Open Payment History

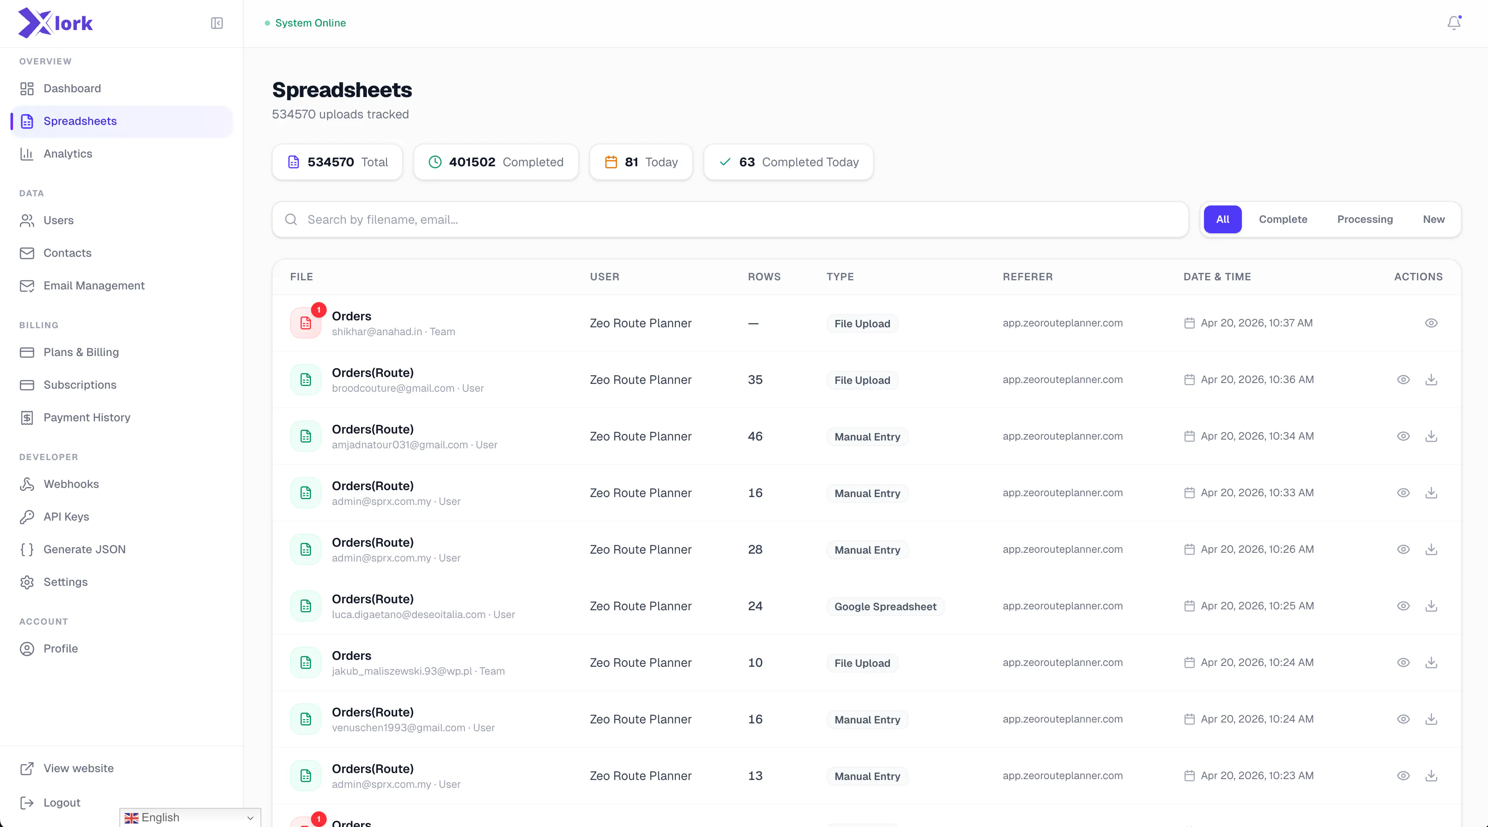click(121, 417)
